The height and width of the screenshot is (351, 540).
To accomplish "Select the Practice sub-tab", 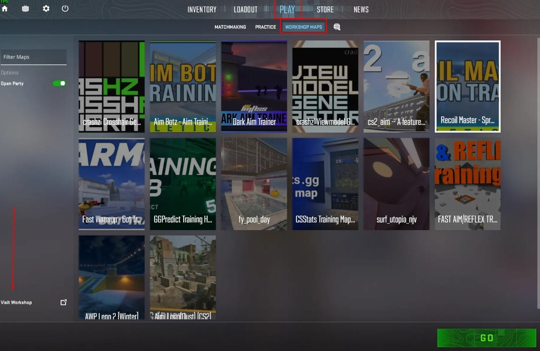I will coord(266,27).
